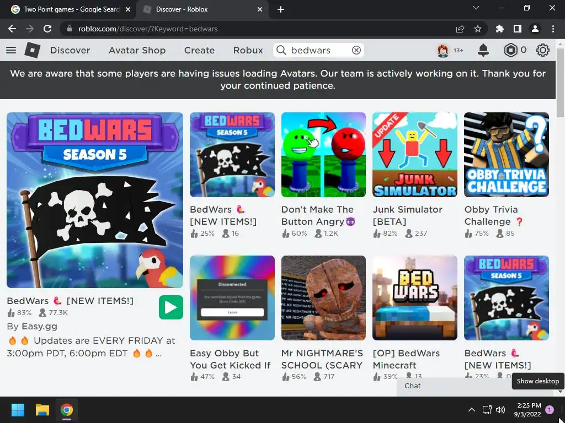
Task: Open featured BedWars [NEW ITEMS!] title link
Action: pos(70,301)
